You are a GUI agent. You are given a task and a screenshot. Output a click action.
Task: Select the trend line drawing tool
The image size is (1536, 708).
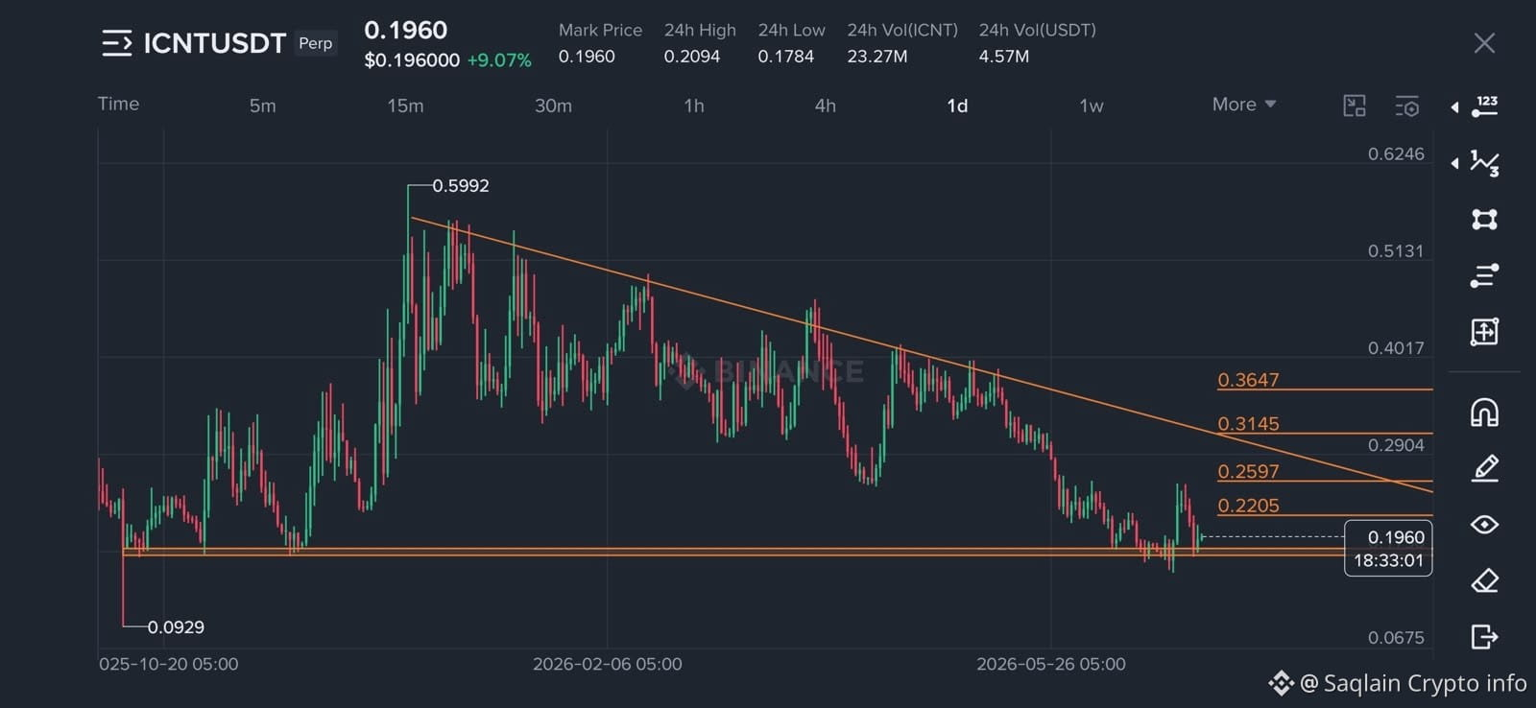pyautogui.click(x=1485, y=106)
